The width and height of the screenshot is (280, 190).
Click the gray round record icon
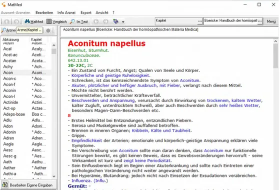(48, 30)
